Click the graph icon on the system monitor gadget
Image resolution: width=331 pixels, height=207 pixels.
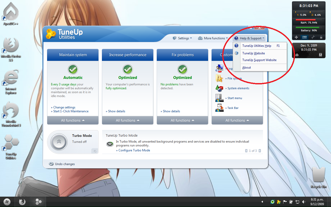tap(305, 37)
